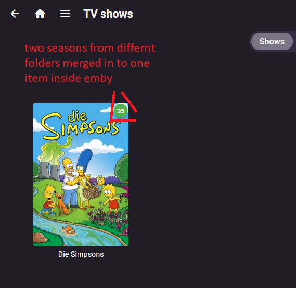
Task: Navigate home using the house button
Action: click(40, 14)
